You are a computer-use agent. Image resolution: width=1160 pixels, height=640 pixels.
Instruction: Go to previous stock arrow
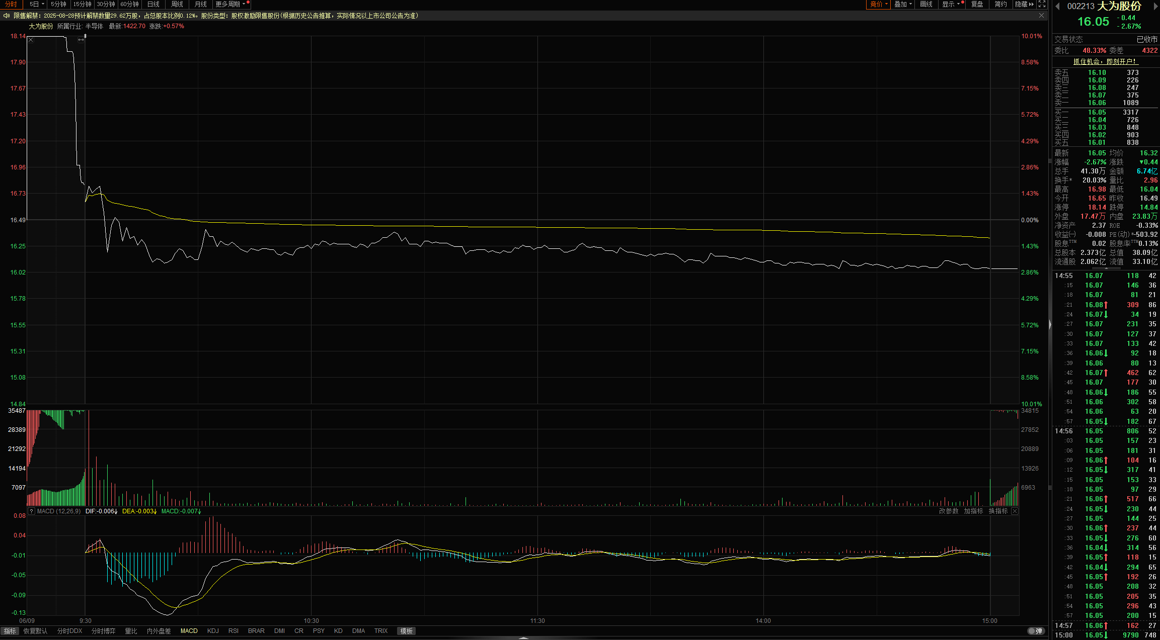coord(1057,6)
